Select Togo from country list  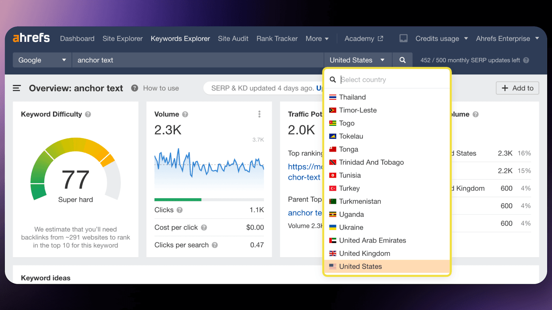pos(387,123)
